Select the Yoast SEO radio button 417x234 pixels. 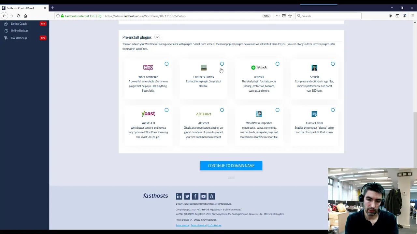(x=166, y=110)
